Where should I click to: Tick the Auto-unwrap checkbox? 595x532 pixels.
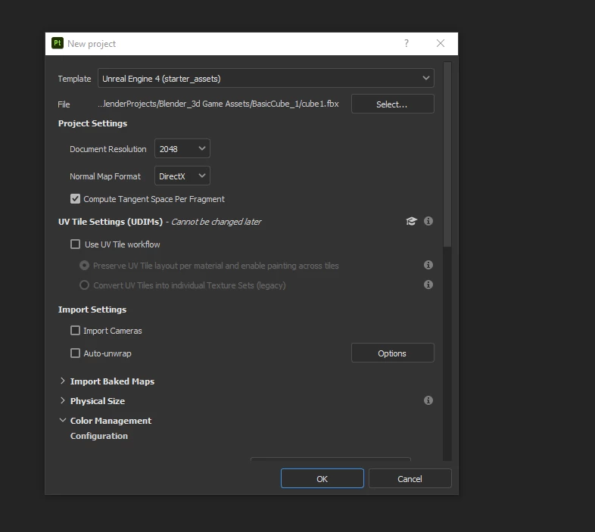click(75, 353)
